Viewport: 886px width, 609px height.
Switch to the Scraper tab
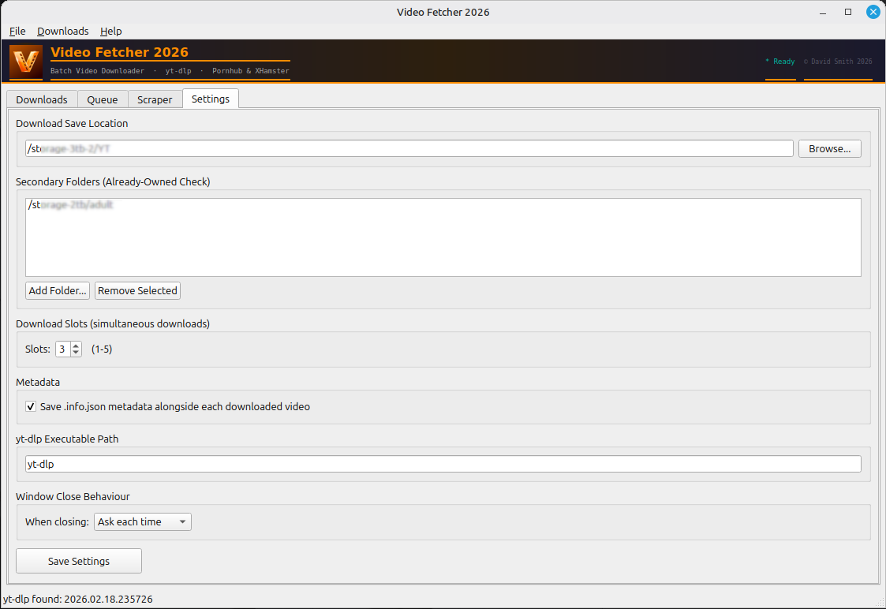point(155,99)
